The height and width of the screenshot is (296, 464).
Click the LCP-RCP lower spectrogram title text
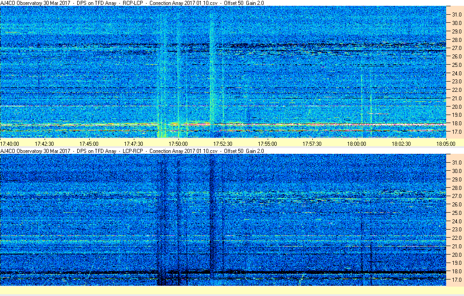[x=132, y=151]
